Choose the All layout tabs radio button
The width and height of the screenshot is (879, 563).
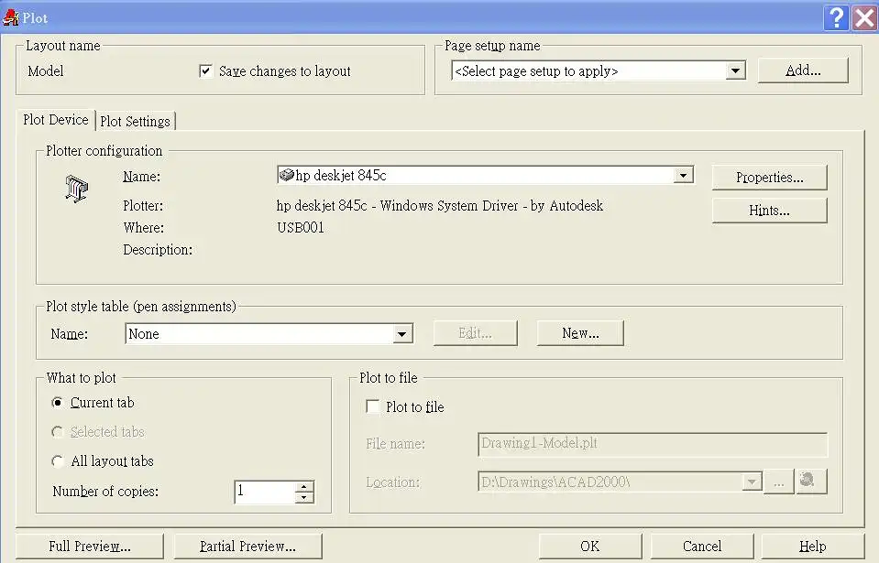[x=57, y=461]
